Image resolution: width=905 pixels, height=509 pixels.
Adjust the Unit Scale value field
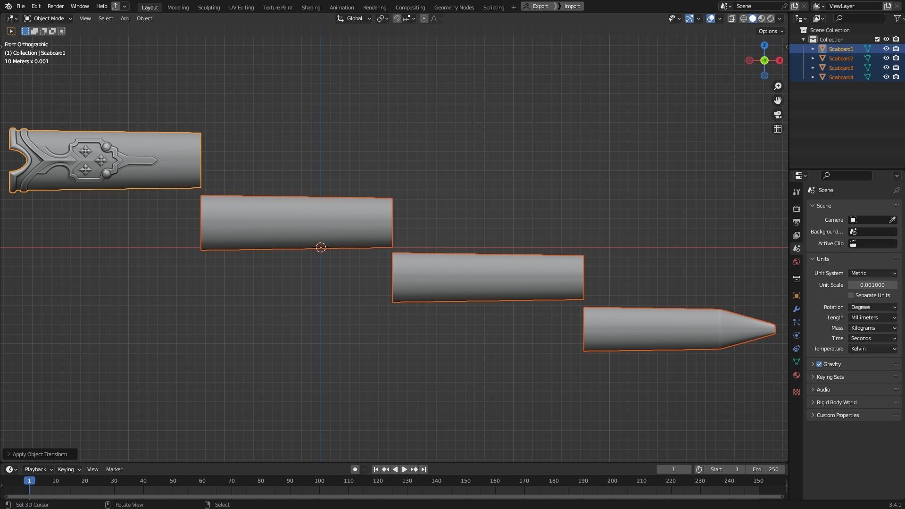(872, 285)
